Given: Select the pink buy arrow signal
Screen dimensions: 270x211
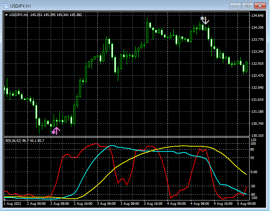Looking at the screenshot, I should [56, 131].
